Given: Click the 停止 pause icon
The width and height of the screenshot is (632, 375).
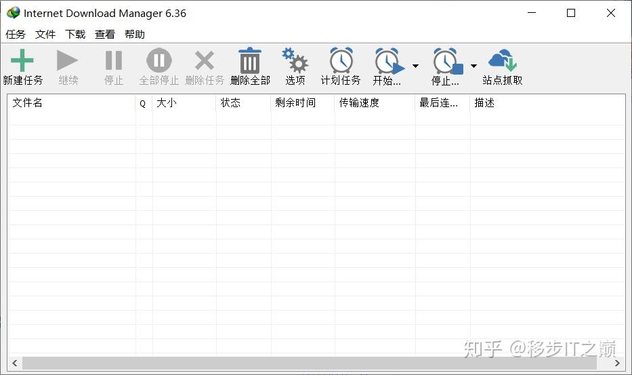Looking at the screenshot, I should [114, 60].
